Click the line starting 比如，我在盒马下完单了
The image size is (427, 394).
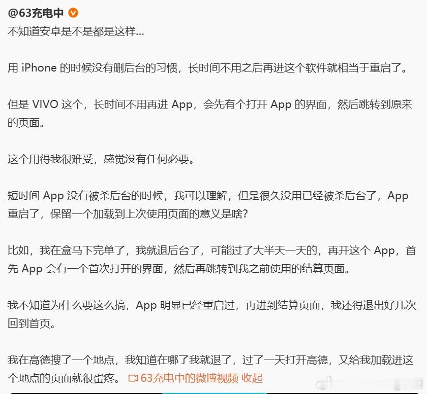point(211,250)
